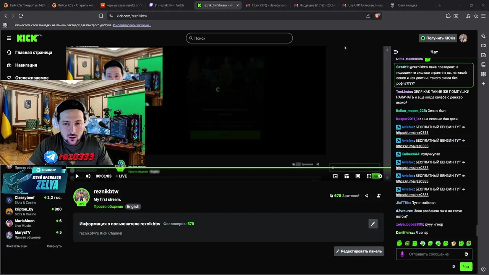Click the purple microphone icon in chat input
This screenshot has height=275, width=489.
click(402, 254)
